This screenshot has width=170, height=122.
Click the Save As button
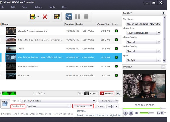pos(107,101)
